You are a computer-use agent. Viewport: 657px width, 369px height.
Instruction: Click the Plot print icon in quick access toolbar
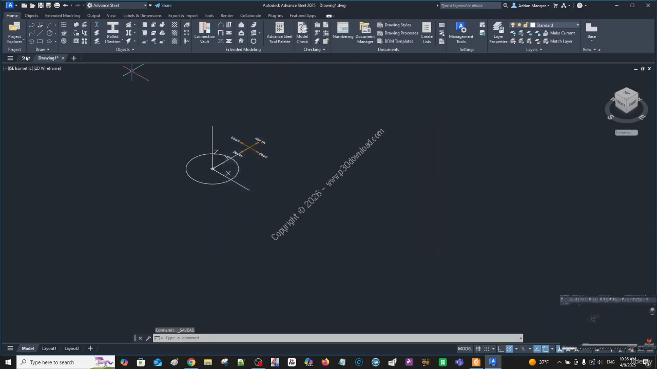point(57,5)
